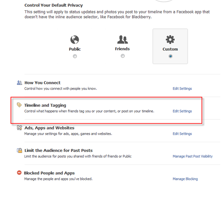This screenshot has height=197, width=224.
Task: Click the Blocked People and Apps heading
Action: click(x=49, y=173)
